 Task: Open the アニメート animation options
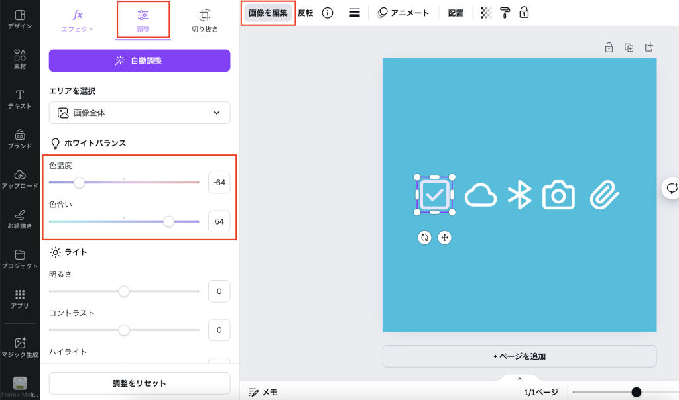pyautogui.click(x=403, y=13)
